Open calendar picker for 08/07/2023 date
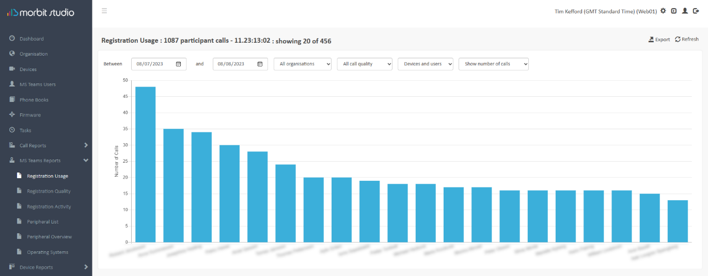 pos(178,64)
